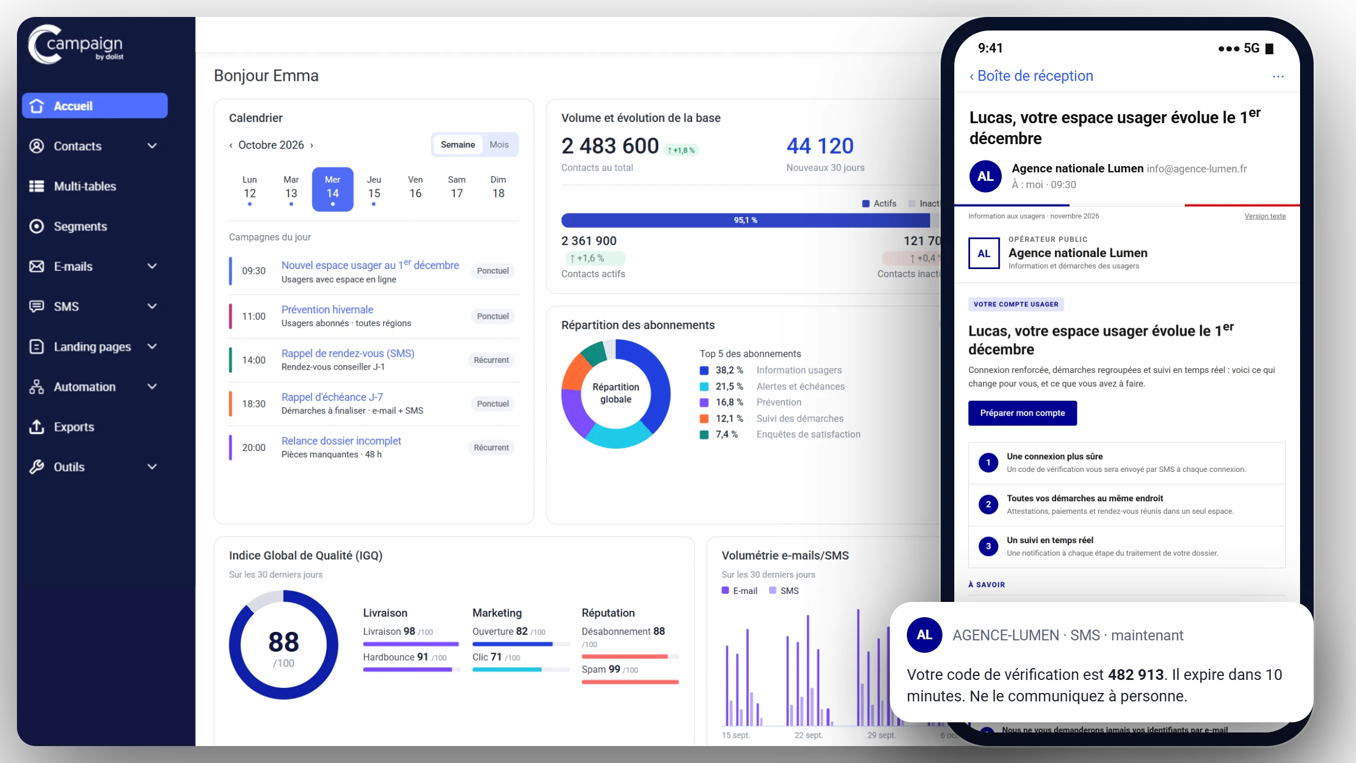This screenshot has width=1356, height=763.
Task: Click the Exports upload icon
Action: [x=37, y=427]
